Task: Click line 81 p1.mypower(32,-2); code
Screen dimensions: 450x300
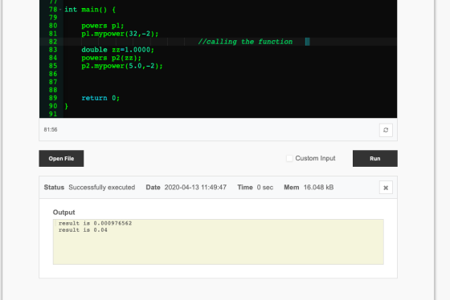Action: (120, 34)
